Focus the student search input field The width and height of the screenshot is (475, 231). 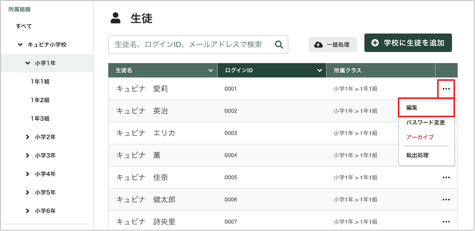coord(198,45)
